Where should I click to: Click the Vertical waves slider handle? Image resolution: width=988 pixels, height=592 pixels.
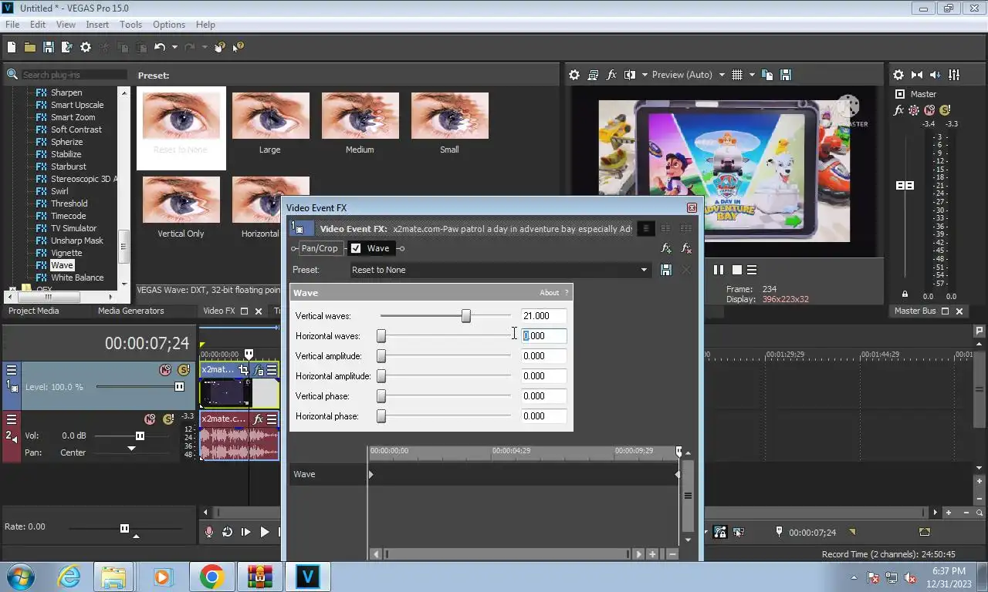[466, 316]
